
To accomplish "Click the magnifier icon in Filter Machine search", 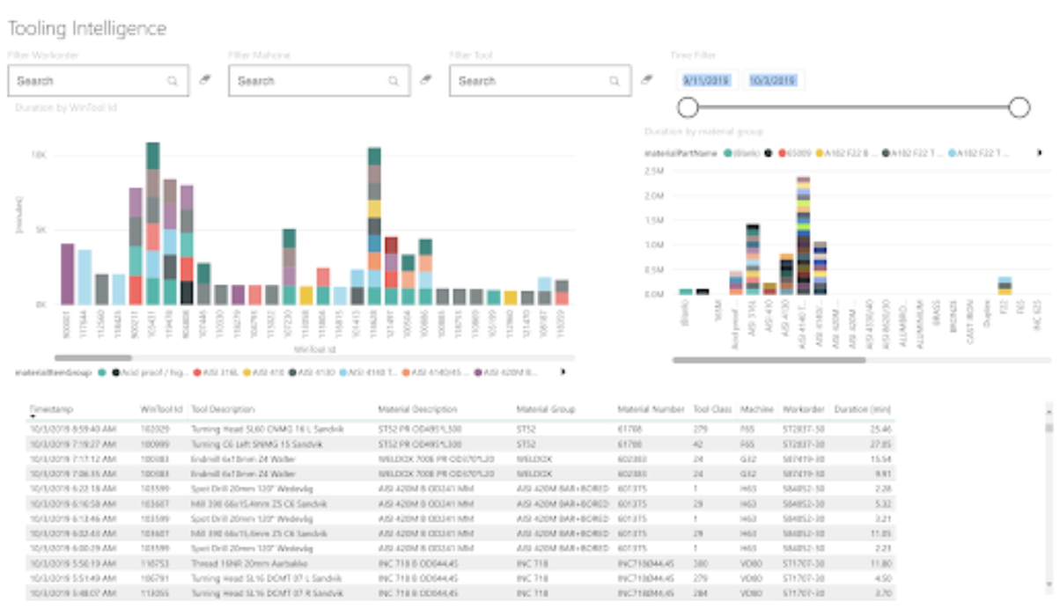I will pyautogui.click(x=394, y=81).
